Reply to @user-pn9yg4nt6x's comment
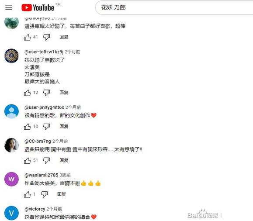This screenshot has height=221, width=253. coord(64,127)
